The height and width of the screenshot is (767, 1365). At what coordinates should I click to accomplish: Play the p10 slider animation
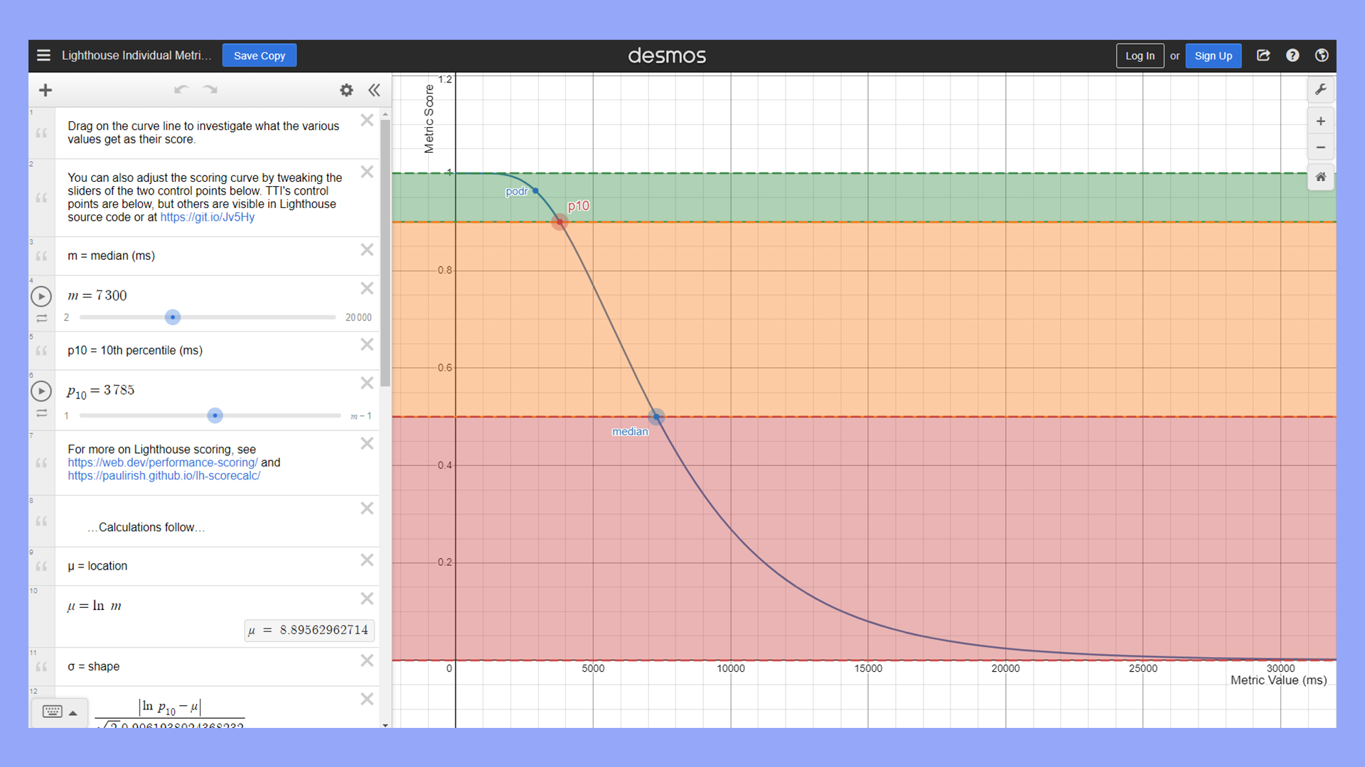(41, 391)
